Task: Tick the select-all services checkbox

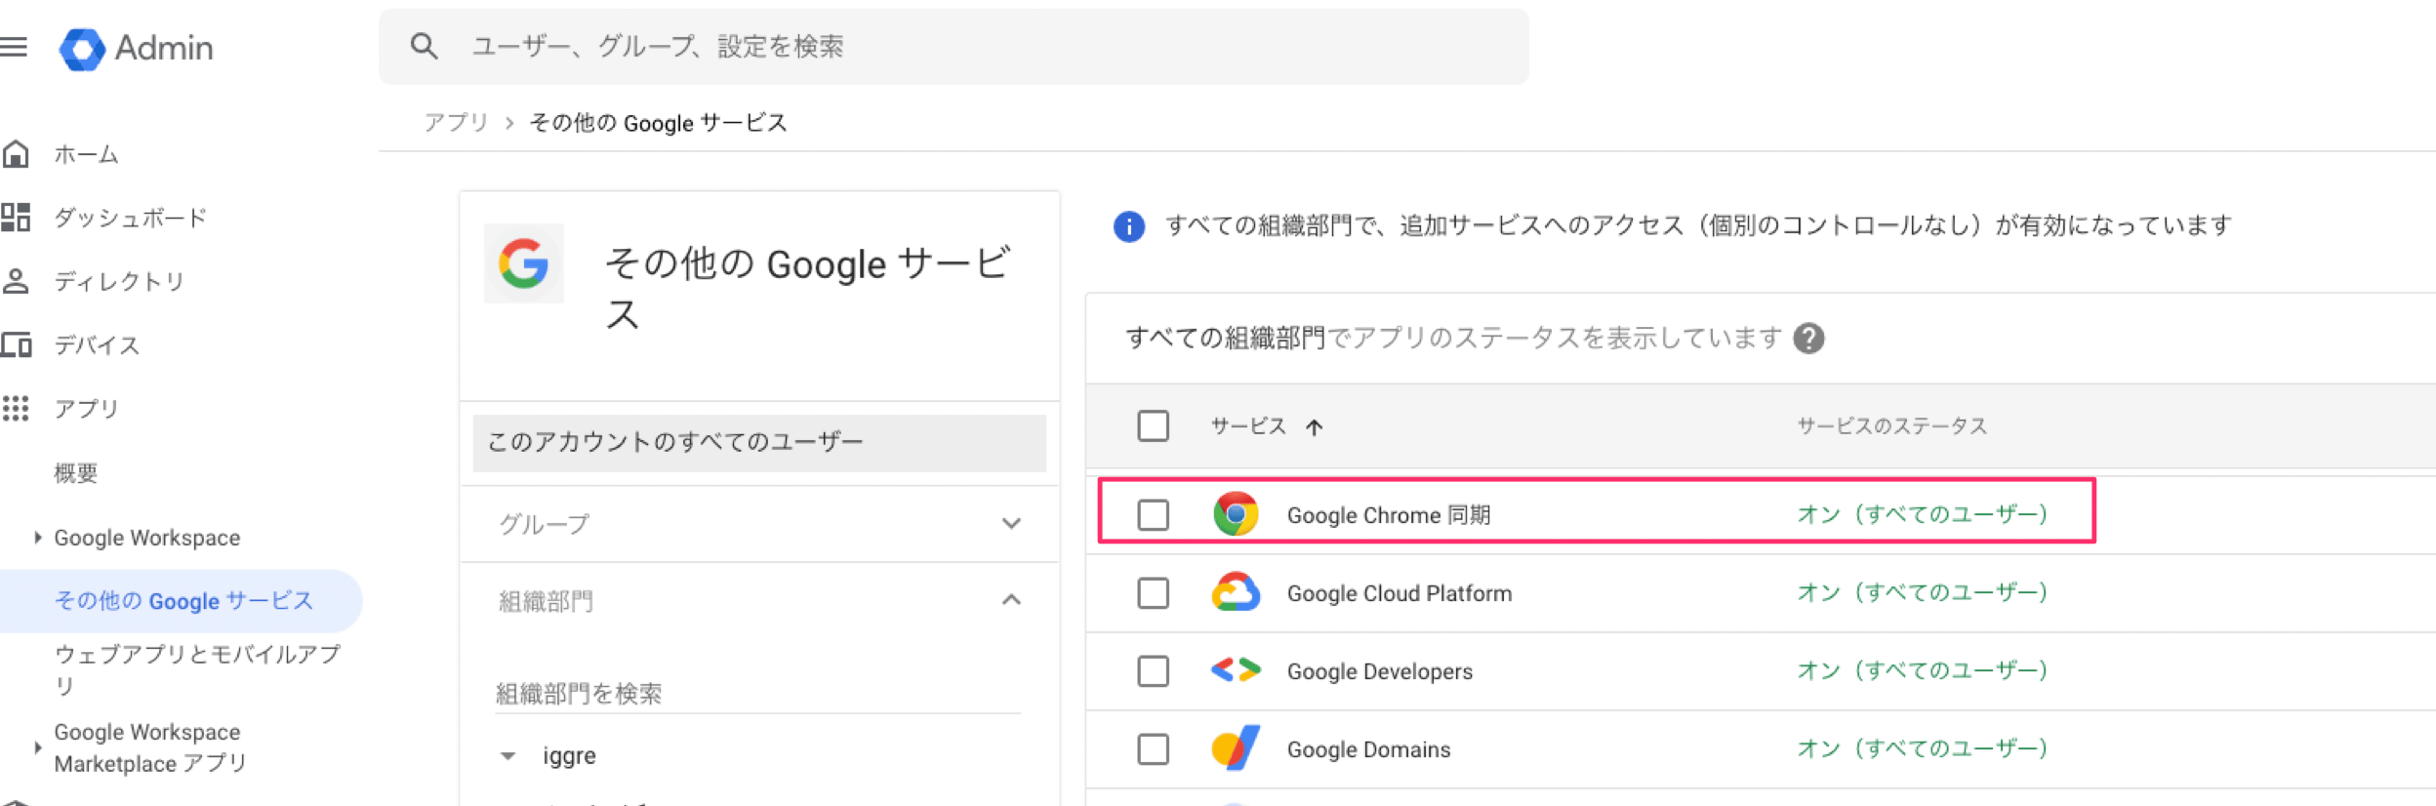Action: [1153, 426]
